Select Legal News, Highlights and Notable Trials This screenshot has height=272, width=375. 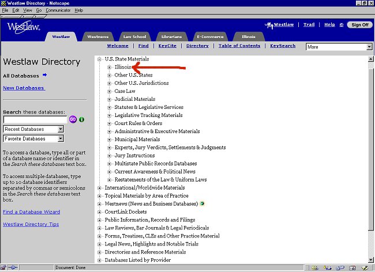pos(152,244)
